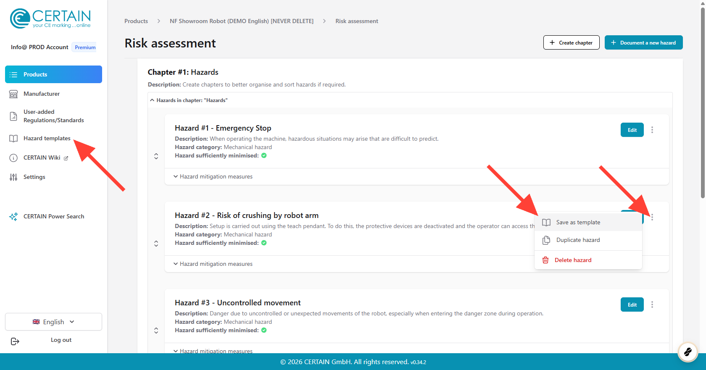706x370 pixels.
Task: Open NF Showroom Robot breadcrumb link
Action: (242, 21)
